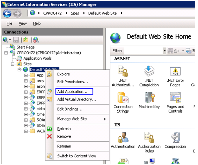Viewport: 198px width, 165px height.
Task: Open the Authentication feature icon
Action: (123, 137)
